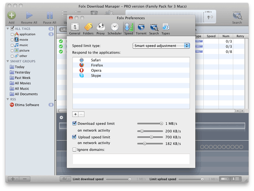Image resolution: width=254 pixels, height=191 pixels.
Task: Open General preferences pane
Action: 75,29
